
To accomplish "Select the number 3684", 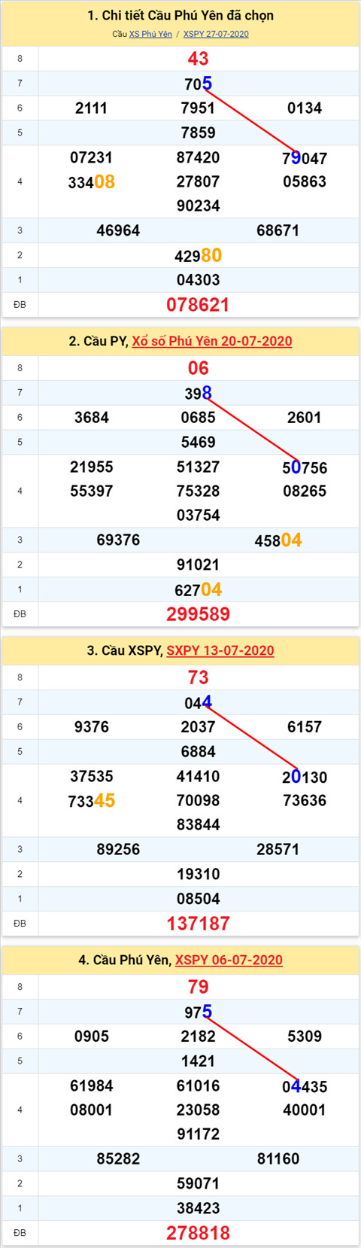I will pyautogui.click(x=91, y=418).
